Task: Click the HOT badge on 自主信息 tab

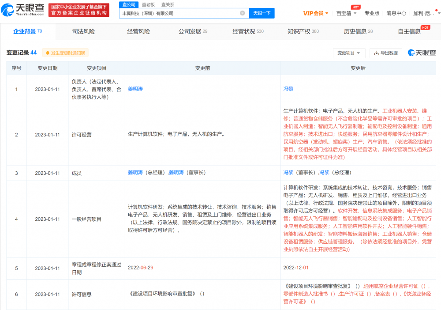Action: tap(425, 27)
